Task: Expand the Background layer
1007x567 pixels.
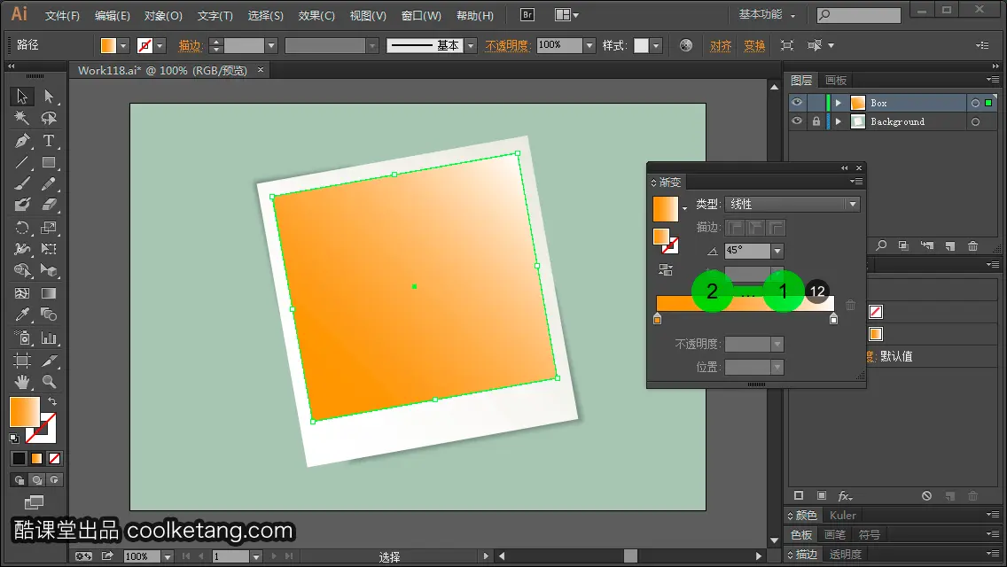Action: [838, 121]
